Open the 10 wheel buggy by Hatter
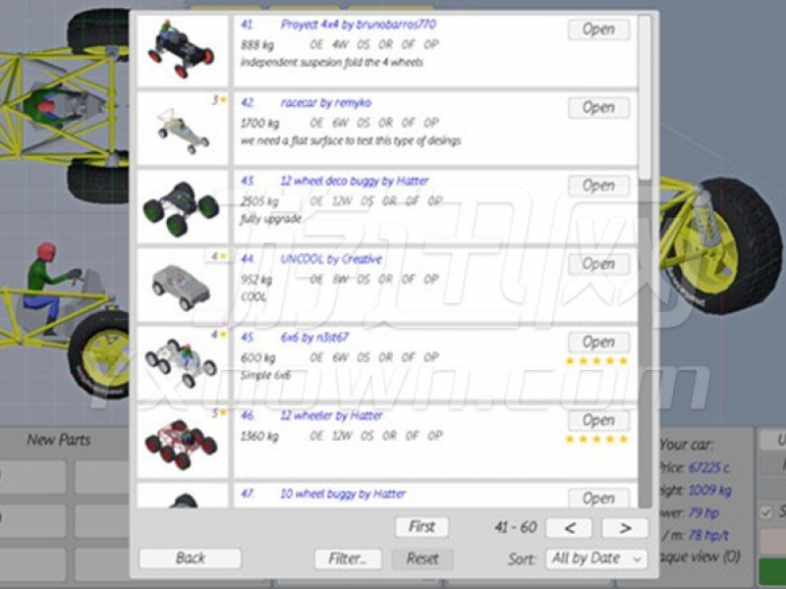 pyautogui.click(x=598, y=498)
